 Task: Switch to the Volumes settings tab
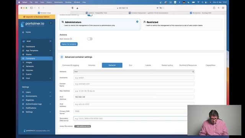92,65
